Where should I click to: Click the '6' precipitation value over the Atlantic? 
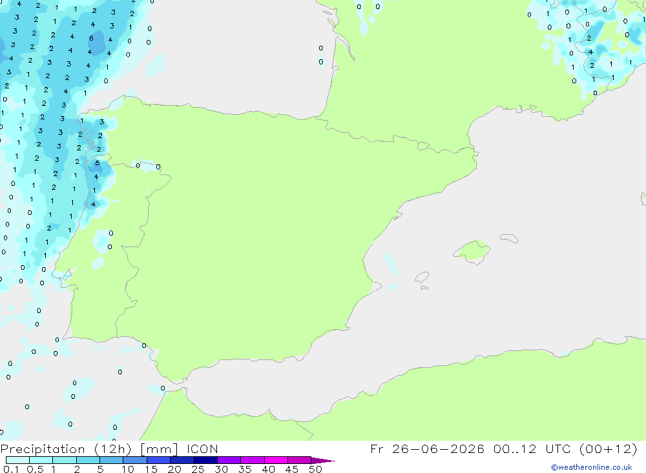point(91,38)
